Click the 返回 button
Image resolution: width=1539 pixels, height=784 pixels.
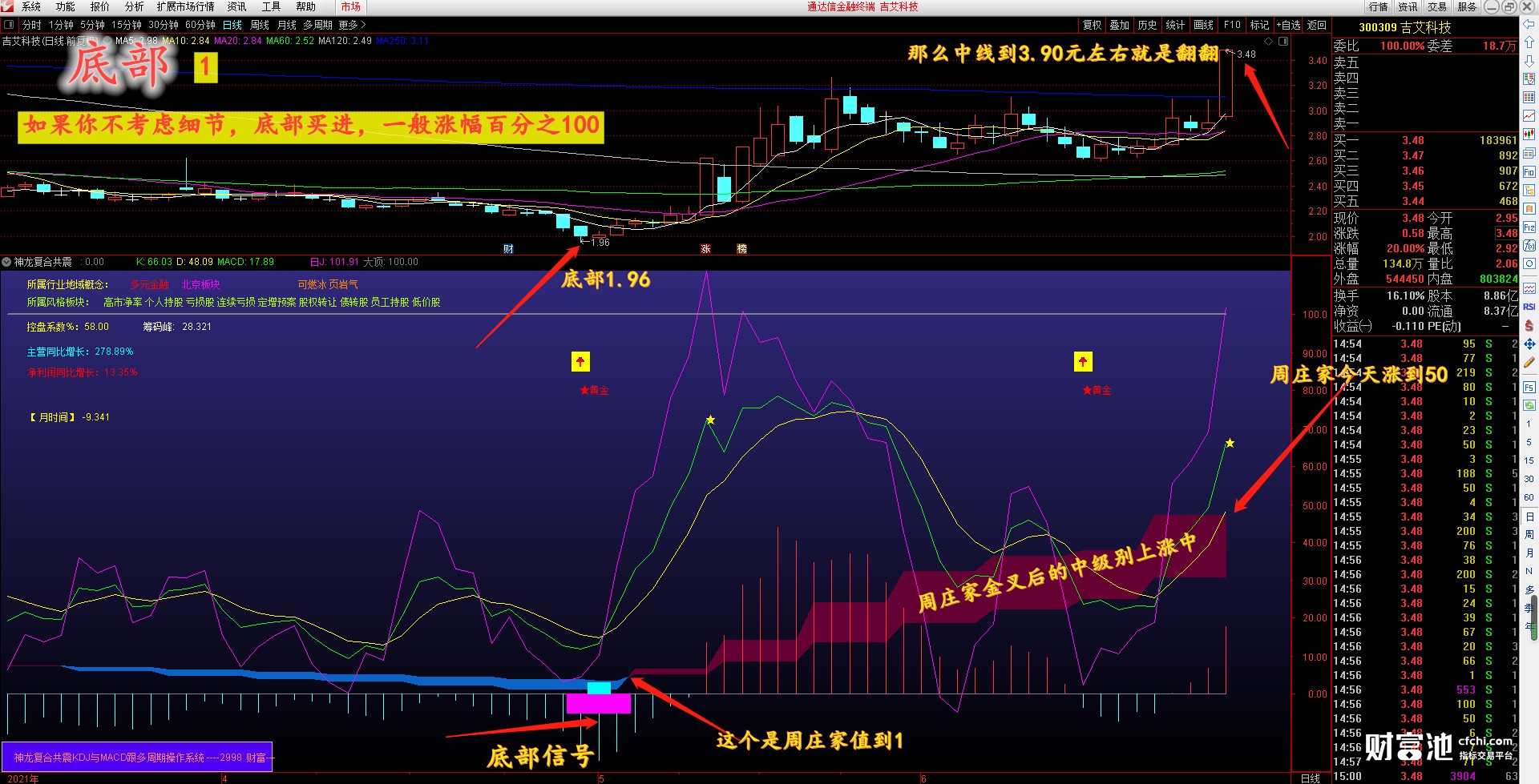(x=1317, y=25)
